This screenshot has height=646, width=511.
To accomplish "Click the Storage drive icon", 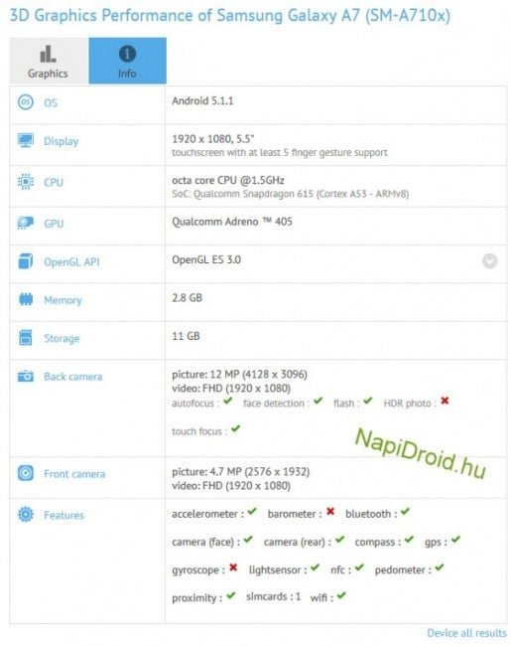I will 26,338.
